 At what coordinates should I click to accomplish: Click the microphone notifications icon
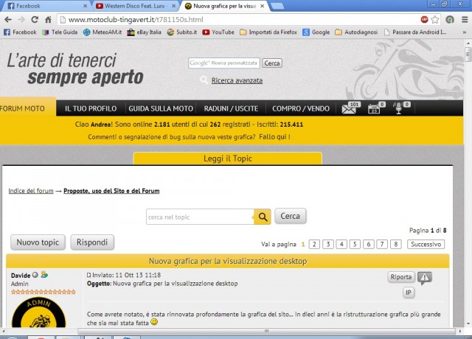399,109
